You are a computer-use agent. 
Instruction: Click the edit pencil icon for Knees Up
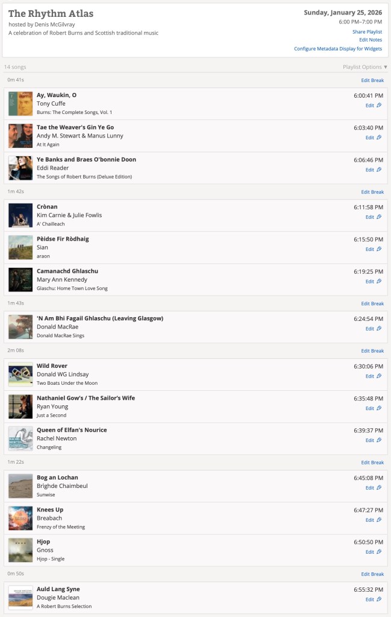point(379,520)
